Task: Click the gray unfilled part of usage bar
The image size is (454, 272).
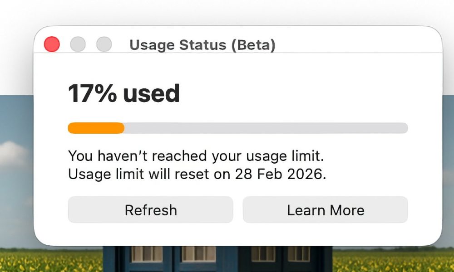Action: [266, 128]
